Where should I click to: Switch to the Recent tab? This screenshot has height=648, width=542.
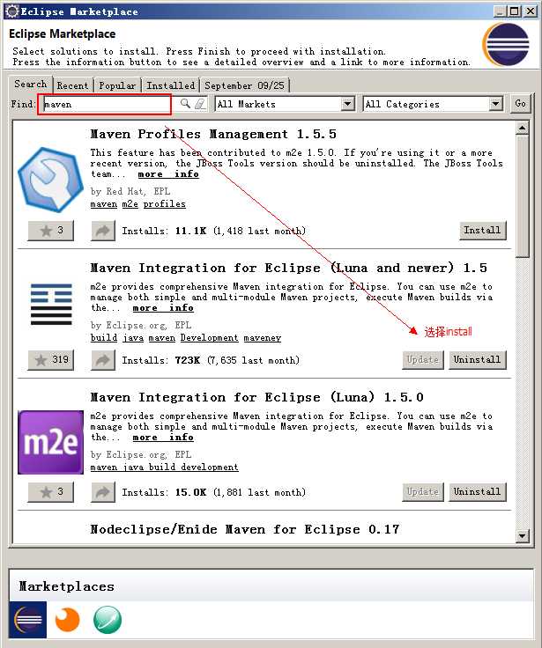pyautogui.click(x=73, y=85)
